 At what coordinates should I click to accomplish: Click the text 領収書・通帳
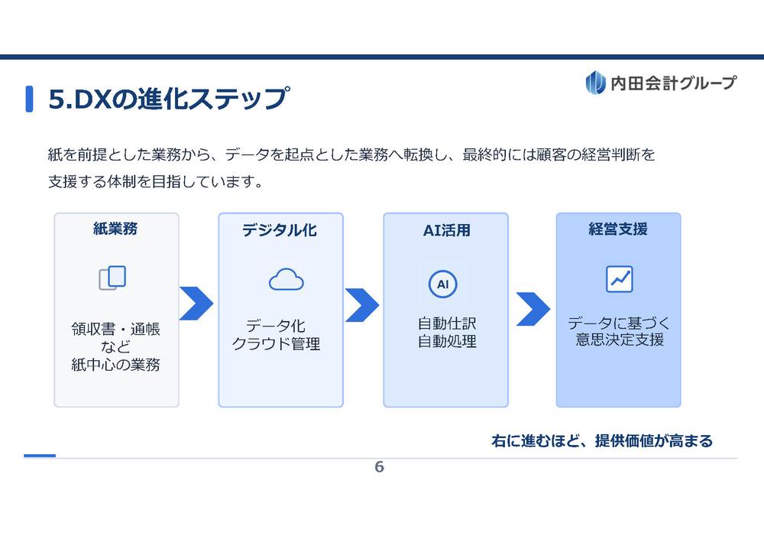115,329
